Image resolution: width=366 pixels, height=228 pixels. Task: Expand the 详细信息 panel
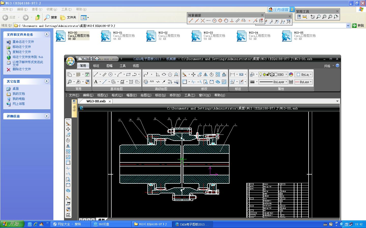(47, 116)
